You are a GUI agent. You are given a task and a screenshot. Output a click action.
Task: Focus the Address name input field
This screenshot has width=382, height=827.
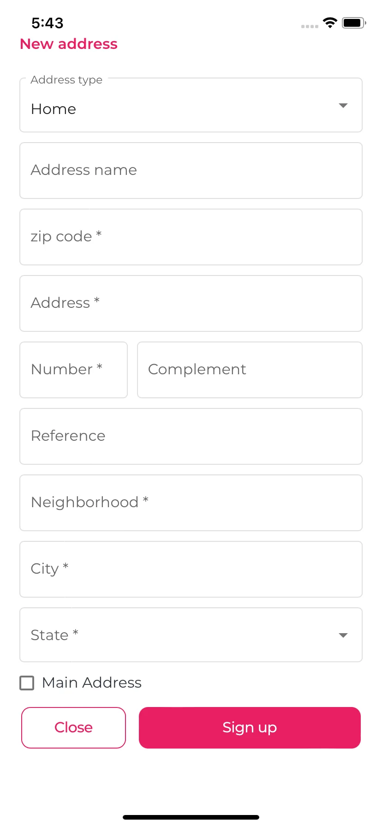(191, 171)
